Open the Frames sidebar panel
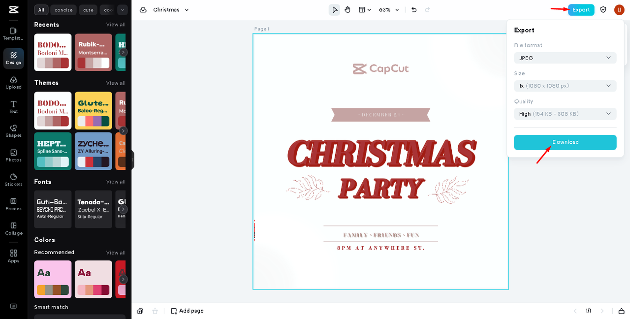 (x=14, y=204)
